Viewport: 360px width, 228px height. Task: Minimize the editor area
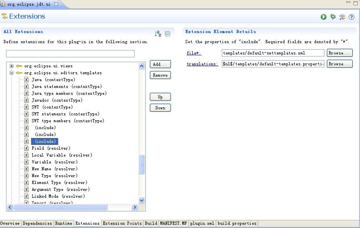coord(348,2)
